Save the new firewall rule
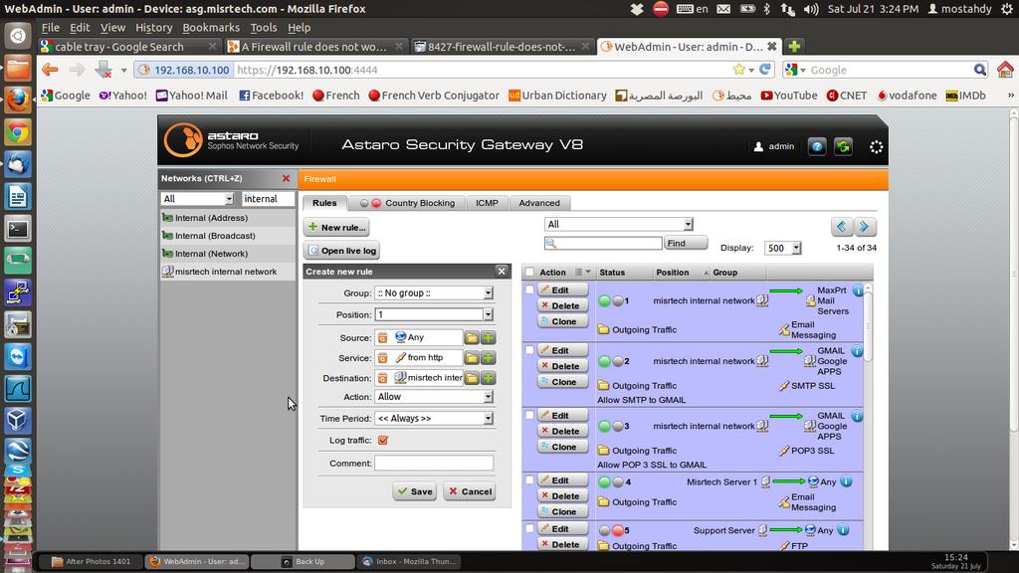1019x573 pixels. [x=415, y=491]
